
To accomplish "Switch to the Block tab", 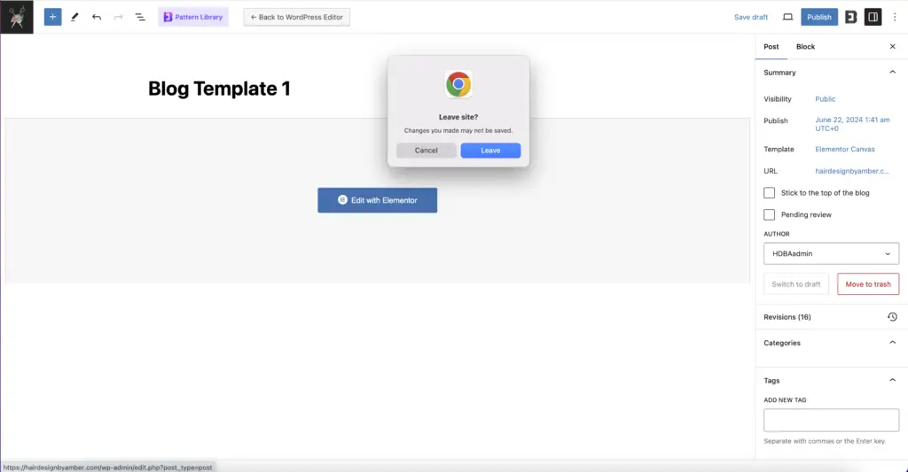I will pos(805,47).
